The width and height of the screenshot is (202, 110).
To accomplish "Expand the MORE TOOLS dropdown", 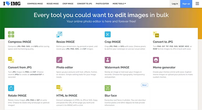I will pyautogui.click(x=119, y=4).
